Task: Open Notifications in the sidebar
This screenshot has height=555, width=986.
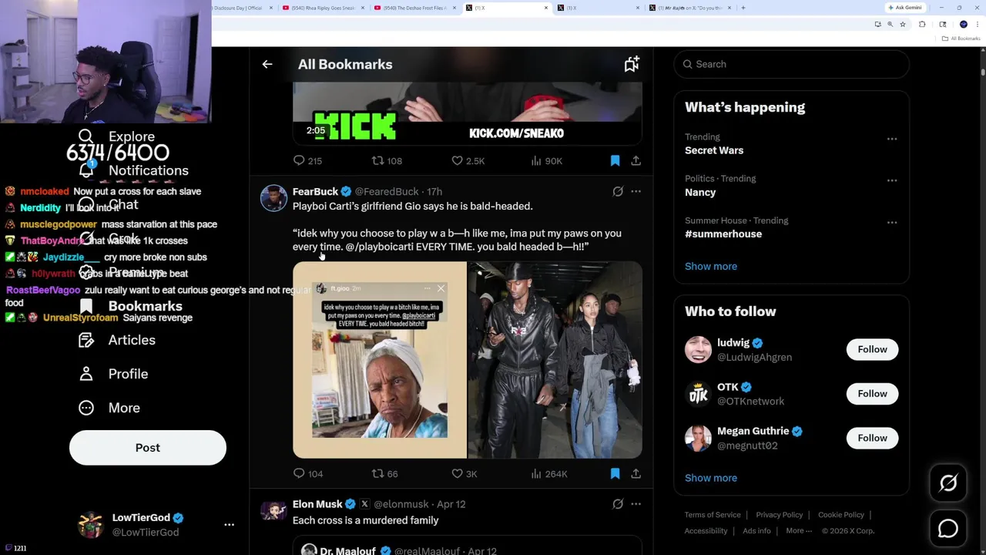Action: pyautogui.click(x=134, y=170)
